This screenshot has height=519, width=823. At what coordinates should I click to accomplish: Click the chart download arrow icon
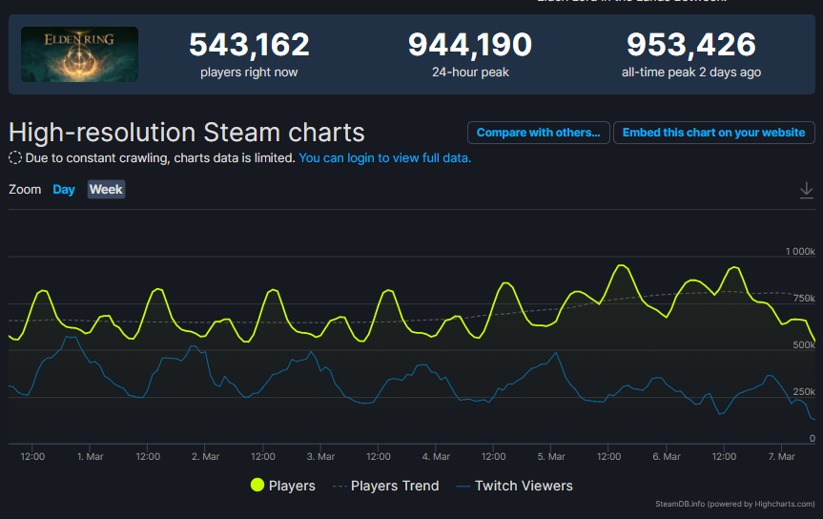(806, 190)
